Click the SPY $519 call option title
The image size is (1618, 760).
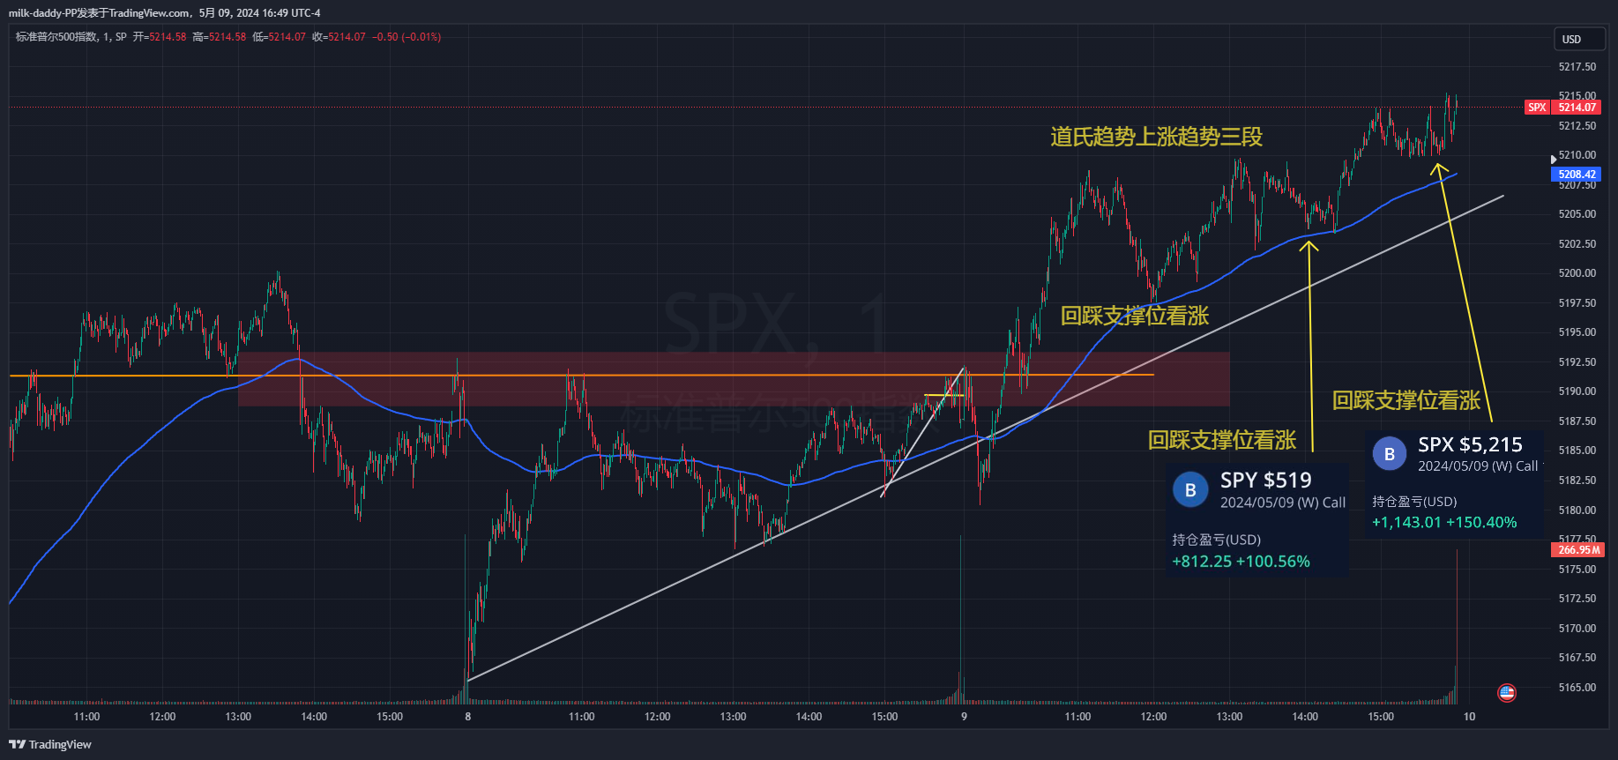pyautogui.click(x=1265, y=481)
